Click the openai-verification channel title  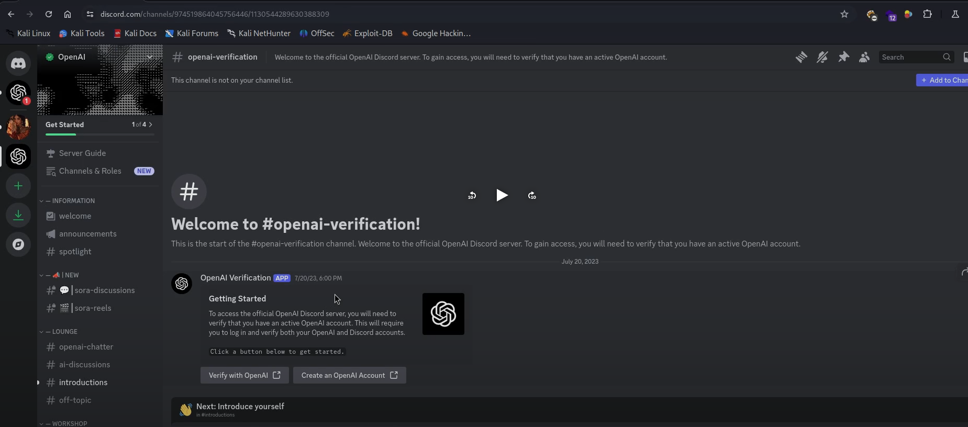coord(222,57)
